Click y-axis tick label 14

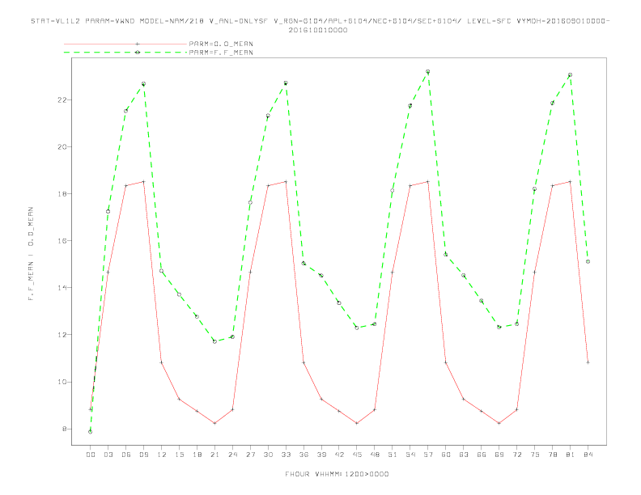tap(62, 288)
